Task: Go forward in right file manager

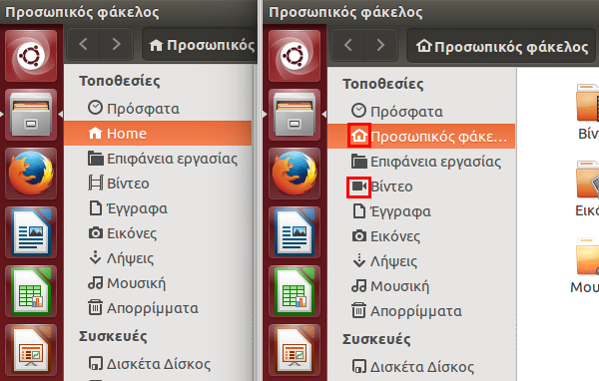Action: pos(380,45)
